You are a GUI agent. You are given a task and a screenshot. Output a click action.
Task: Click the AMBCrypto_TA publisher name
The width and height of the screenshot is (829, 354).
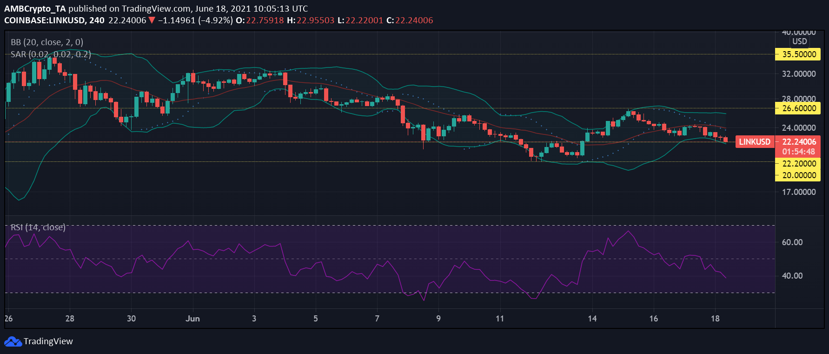(35, 9)
